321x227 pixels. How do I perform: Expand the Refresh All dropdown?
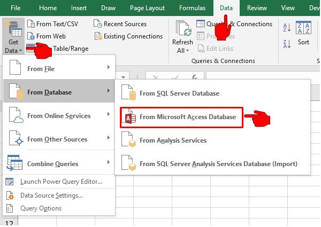188,50
